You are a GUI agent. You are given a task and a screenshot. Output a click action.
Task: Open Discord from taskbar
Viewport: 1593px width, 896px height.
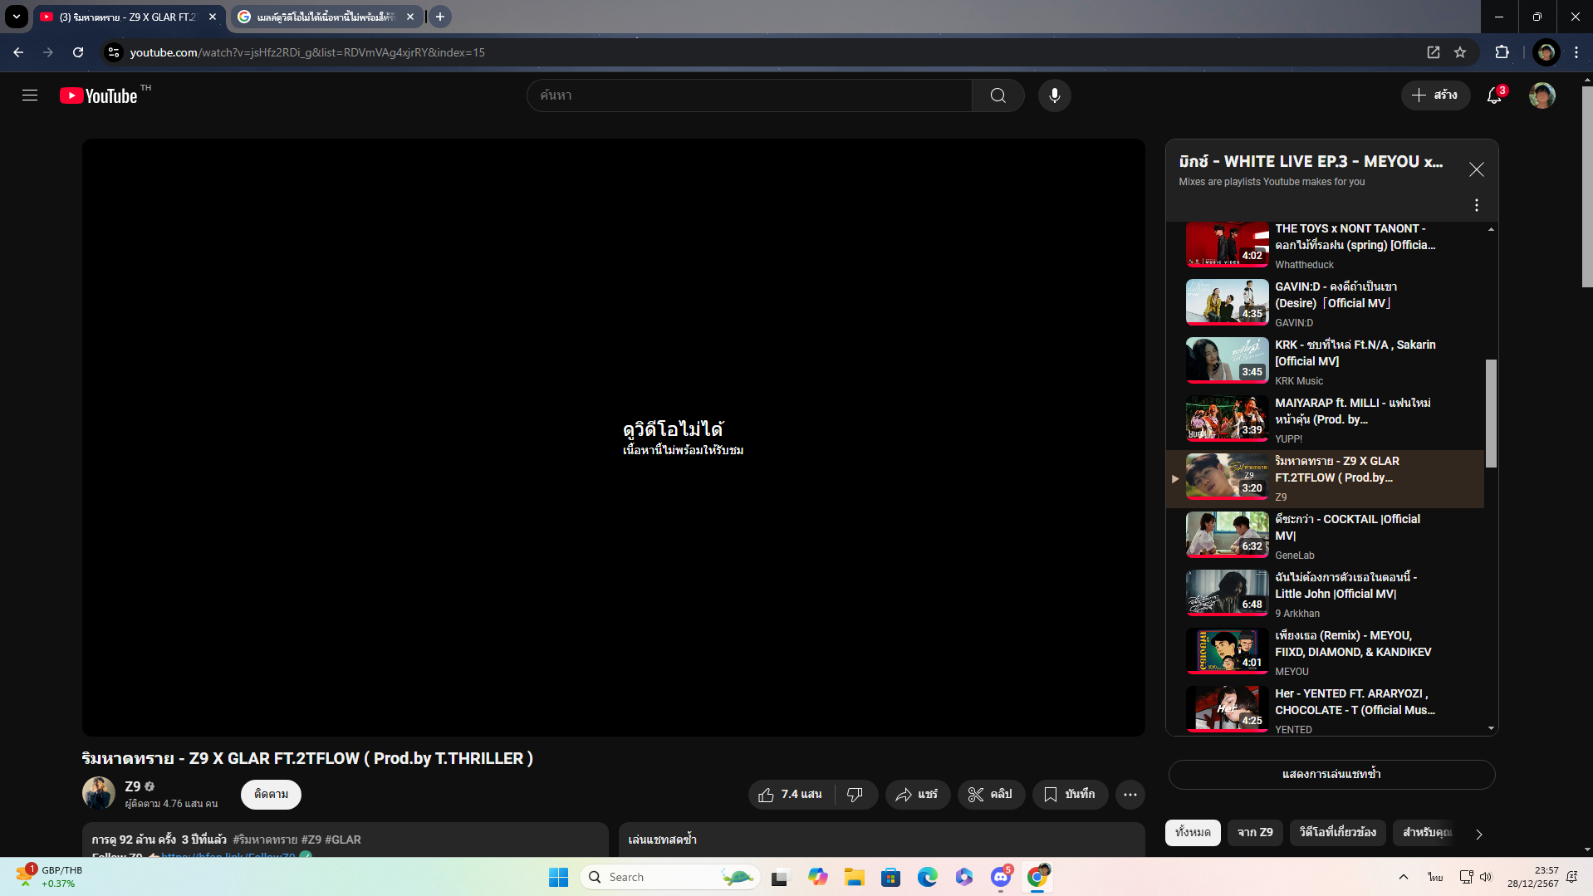pos(1001,878)
